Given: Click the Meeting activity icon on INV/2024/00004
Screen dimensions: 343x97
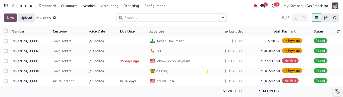Looking at the screenshot, I should (x=152, y=71).
